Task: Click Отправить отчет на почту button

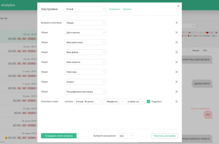Action: click(59, 136)
